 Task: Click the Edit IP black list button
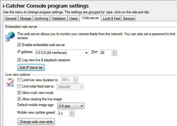[31, 67]
